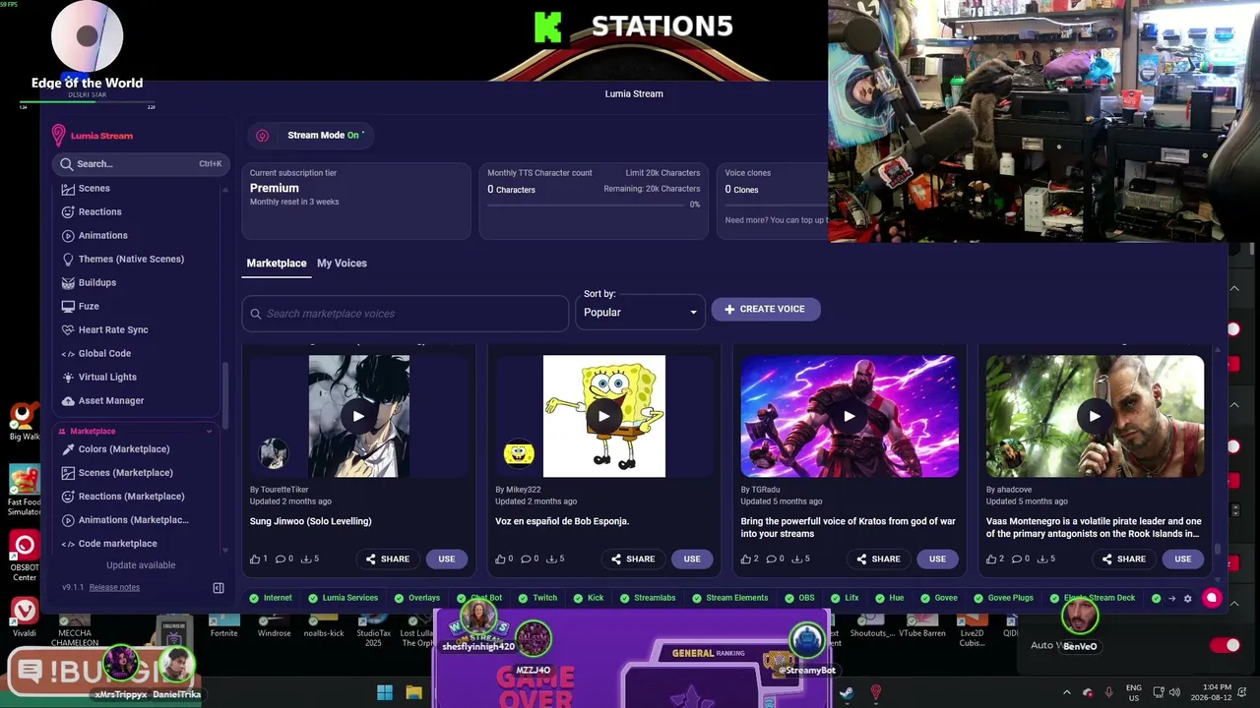Open comments on Sung Jinwoo voice
This screenshot has width=1260, height=708.
click(284, 559)
